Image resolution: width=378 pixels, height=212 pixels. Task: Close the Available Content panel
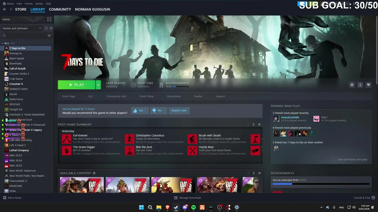(259, 173)
